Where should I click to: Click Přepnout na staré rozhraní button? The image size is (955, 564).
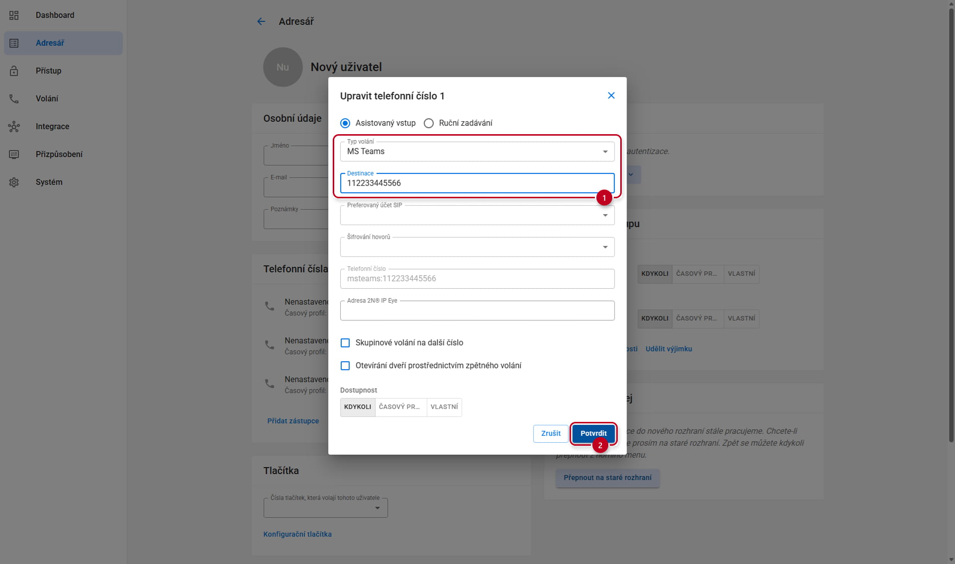tap(607, 478)
